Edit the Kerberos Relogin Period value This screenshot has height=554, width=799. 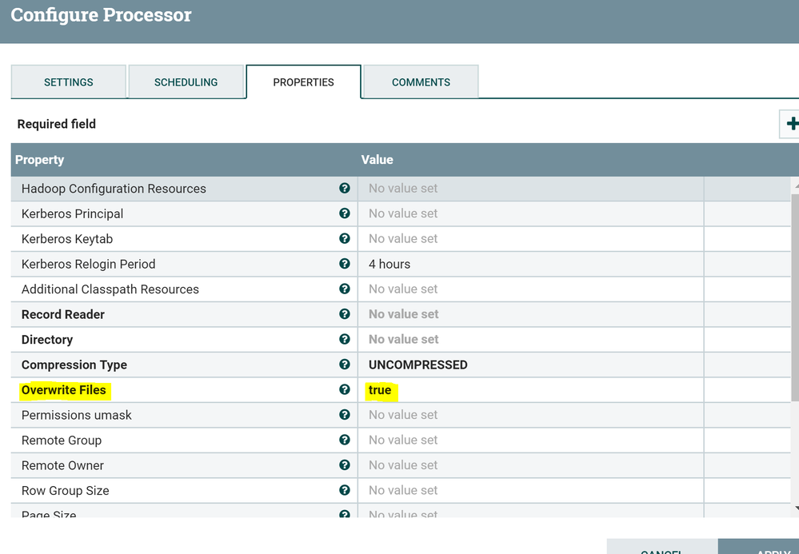(x=530, y=264)
